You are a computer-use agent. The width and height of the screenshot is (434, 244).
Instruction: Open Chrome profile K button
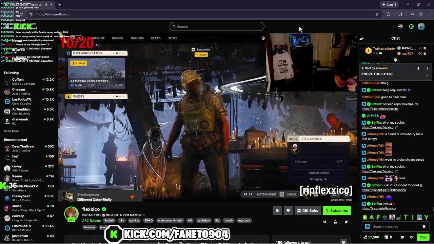[421, 14]
